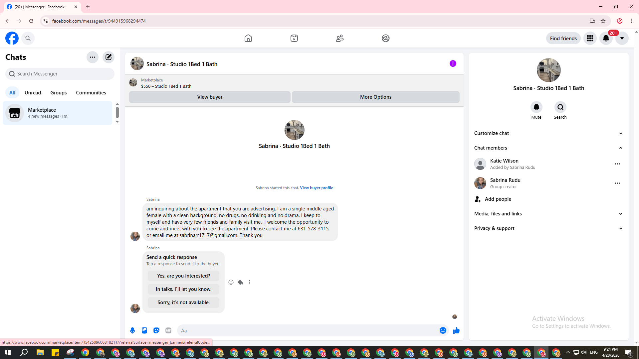The height and width of the screenshot is (359, 639).
Task: Open emoji picker in message box
Action: (x=443, y=330)
